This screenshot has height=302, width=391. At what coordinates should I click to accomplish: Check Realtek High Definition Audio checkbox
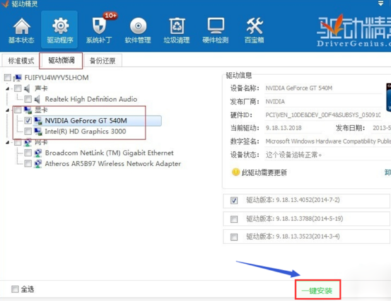pos(28,100)
